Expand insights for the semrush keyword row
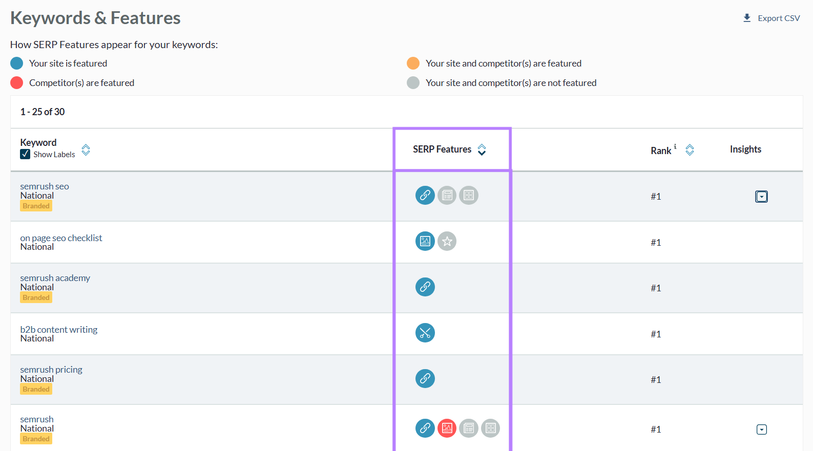Viewport: 813px width, 451px height. click(761, 429)
